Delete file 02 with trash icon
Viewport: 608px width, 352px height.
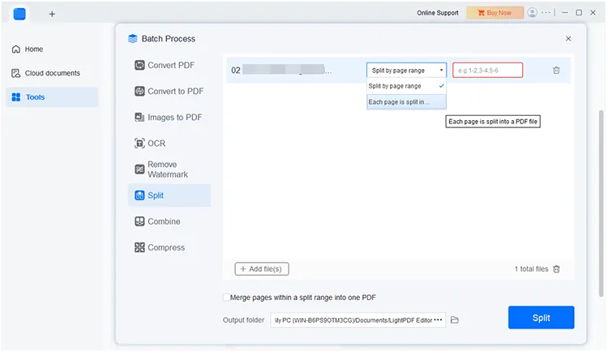point(556,71)
